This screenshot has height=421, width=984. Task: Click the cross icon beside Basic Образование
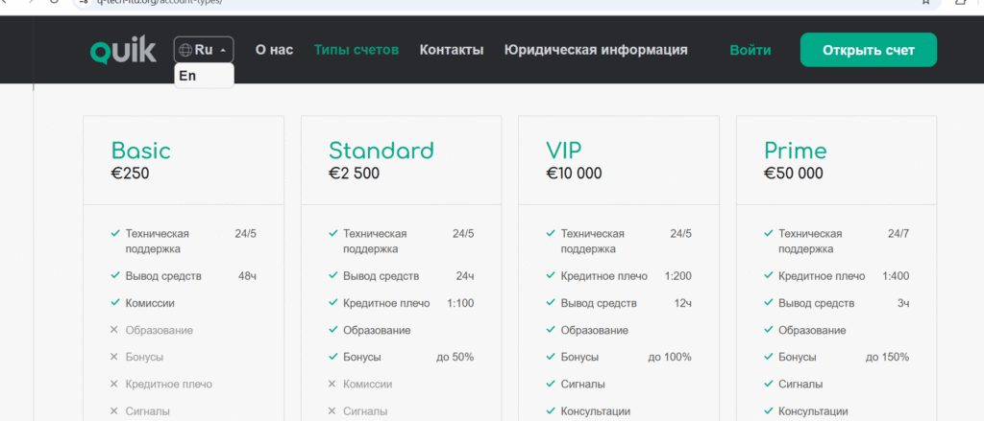115,330
